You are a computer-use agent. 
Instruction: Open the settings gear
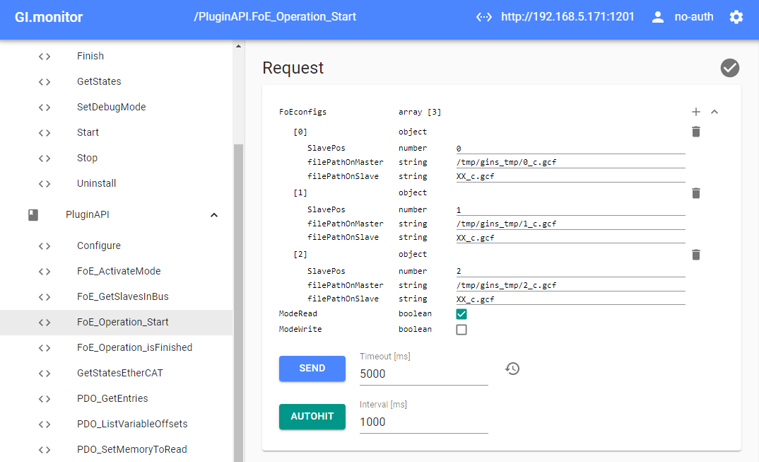(x=736, y=16)
